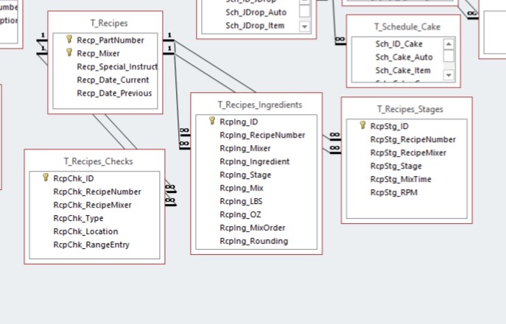
Task: Click the T_Schedule_Cake list scroll-down arrow
Action: [x=449, y=75]
